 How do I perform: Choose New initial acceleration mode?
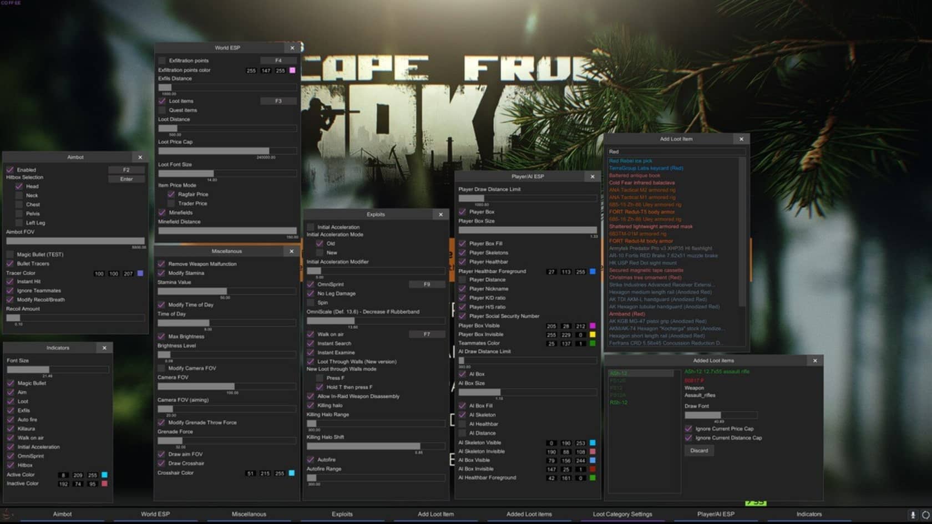tap(320, 253)
